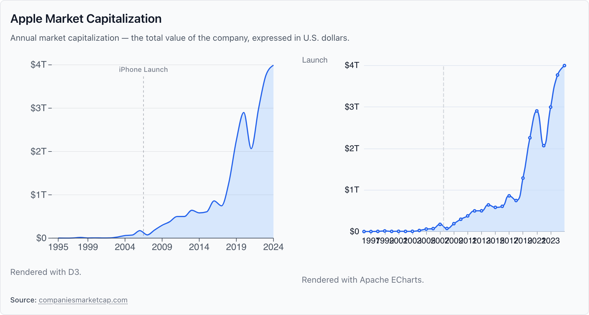Click the clipped "Launch" label above ECharts chart
The image size is (589, 315).
point(315,60)
